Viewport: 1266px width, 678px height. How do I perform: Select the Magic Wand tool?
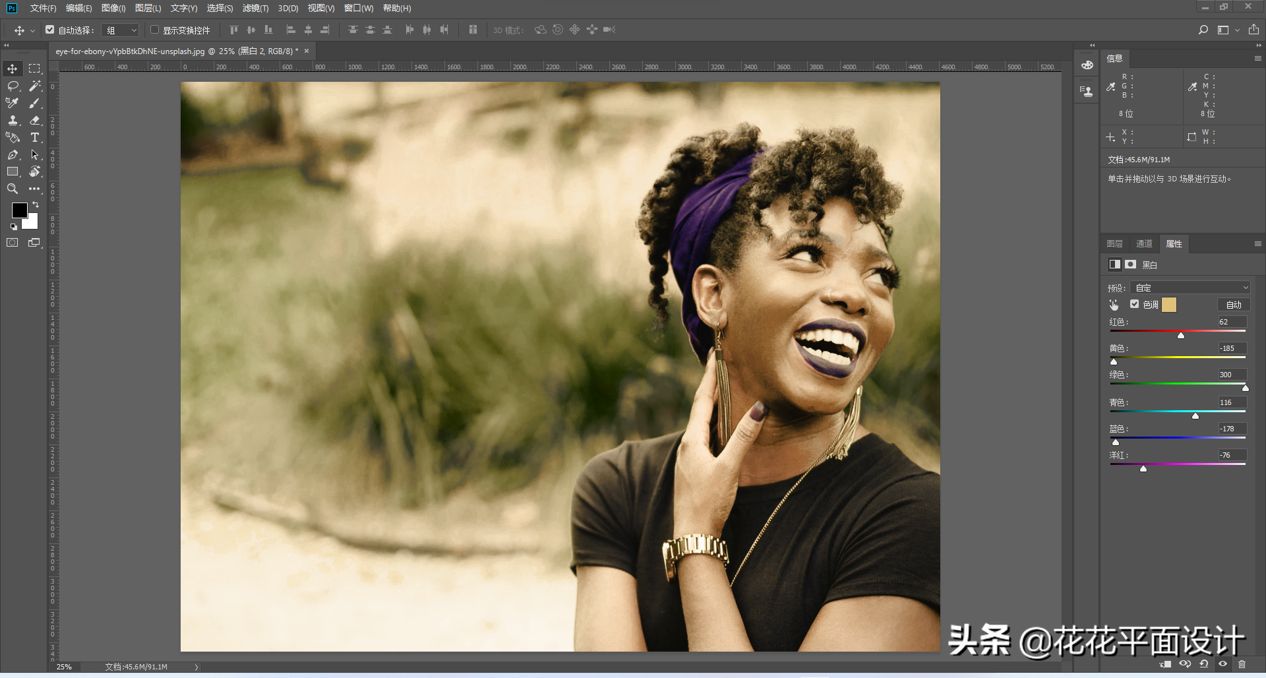(35, 86)
